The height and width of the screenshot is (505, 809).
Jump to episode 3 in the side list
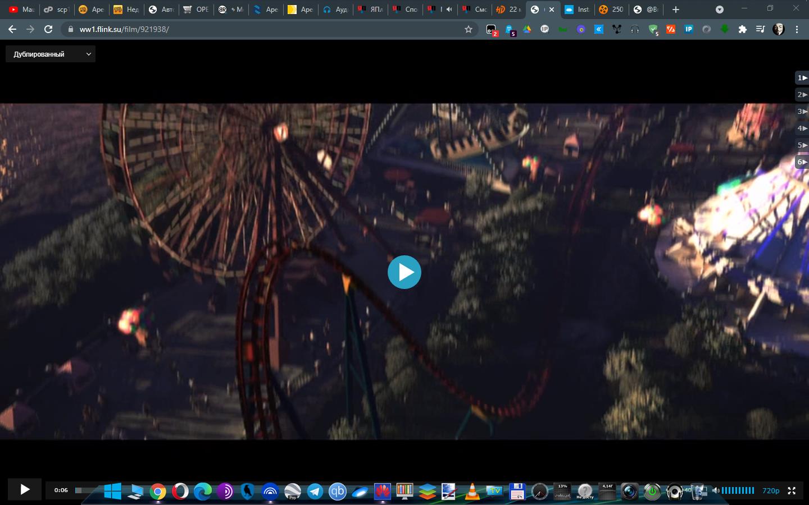(x=802, y=112)
